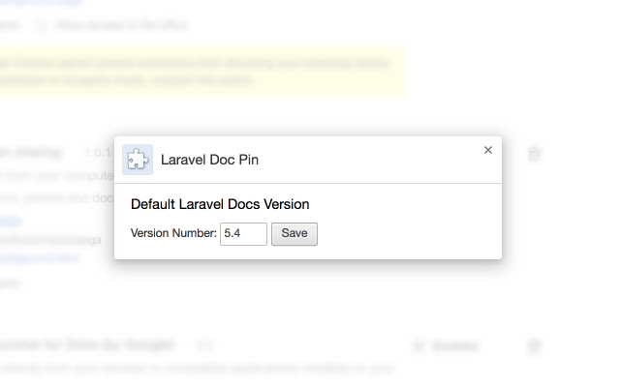Click the Laravel Doc Pin dialog title
620x387 pixels.
point(210,160)
